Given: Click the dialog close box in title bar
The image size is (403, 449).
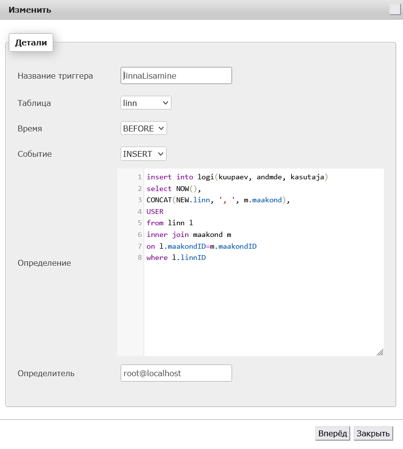Looking at the screenshot, I should click(x=395, y=9).
